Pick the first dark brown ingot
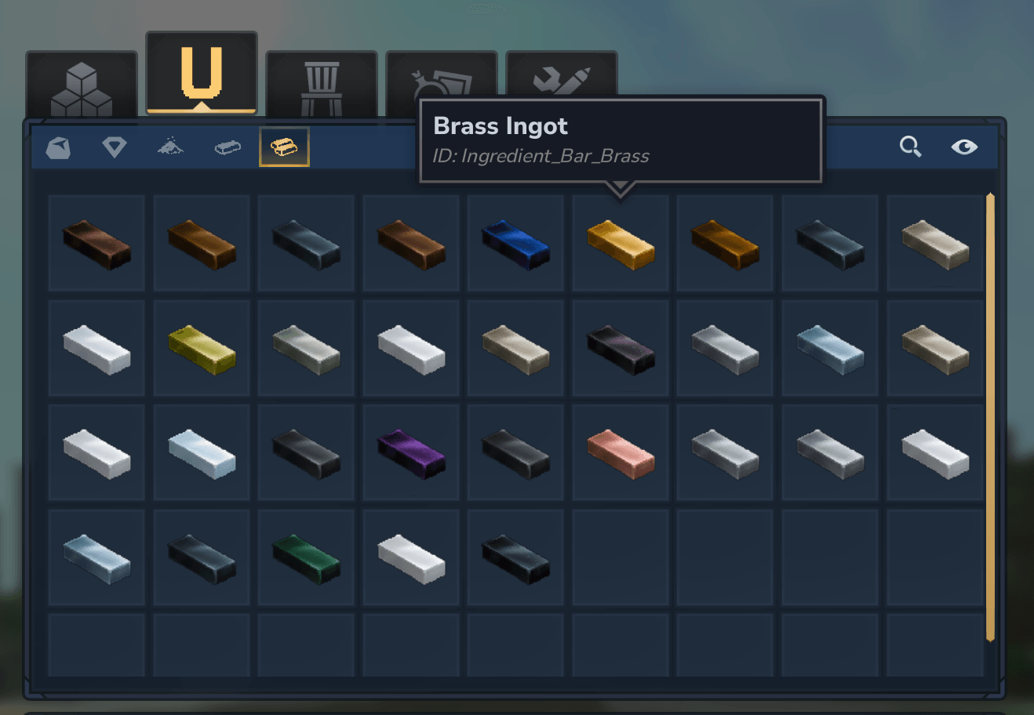This screenshot has height=715, width=1034. 96,244
